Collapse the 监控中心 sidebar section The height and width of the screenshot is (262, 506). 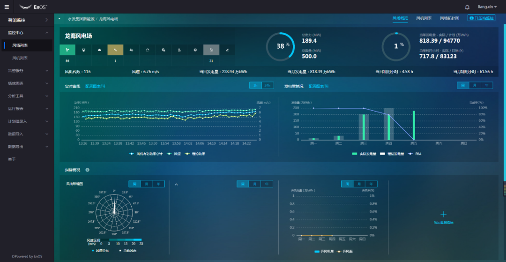click(x=28, y=33)
